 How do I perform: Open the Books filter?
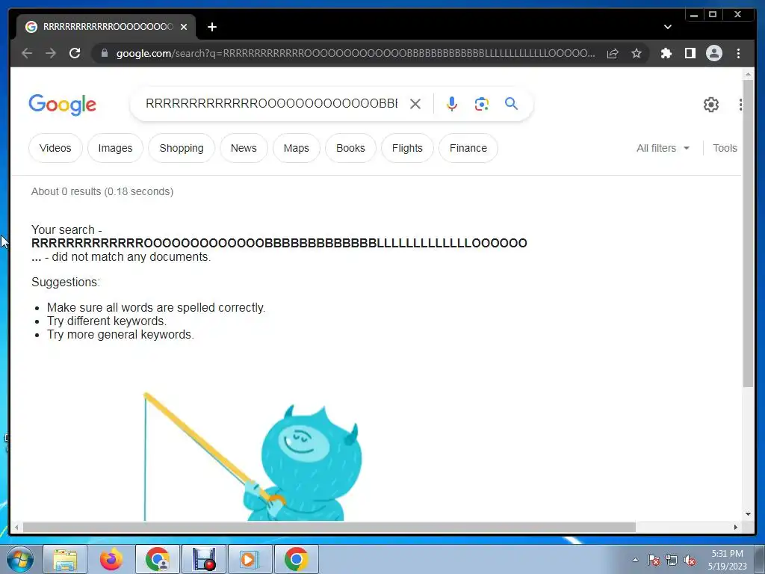[350, 148]
